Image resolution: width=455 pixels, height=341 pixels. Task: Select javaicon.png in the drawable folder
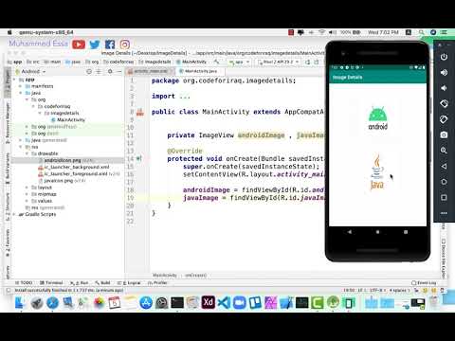[x=59, y=181]
